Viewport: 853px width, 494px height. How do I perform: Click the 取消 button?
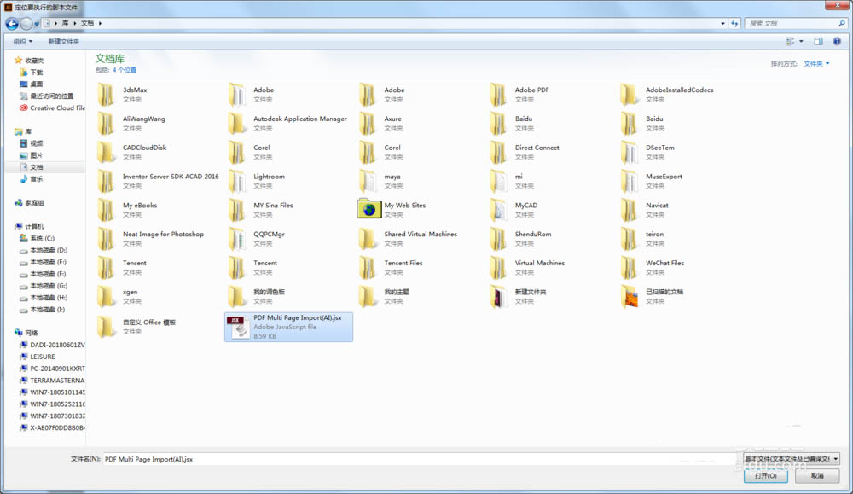(817, 476)
